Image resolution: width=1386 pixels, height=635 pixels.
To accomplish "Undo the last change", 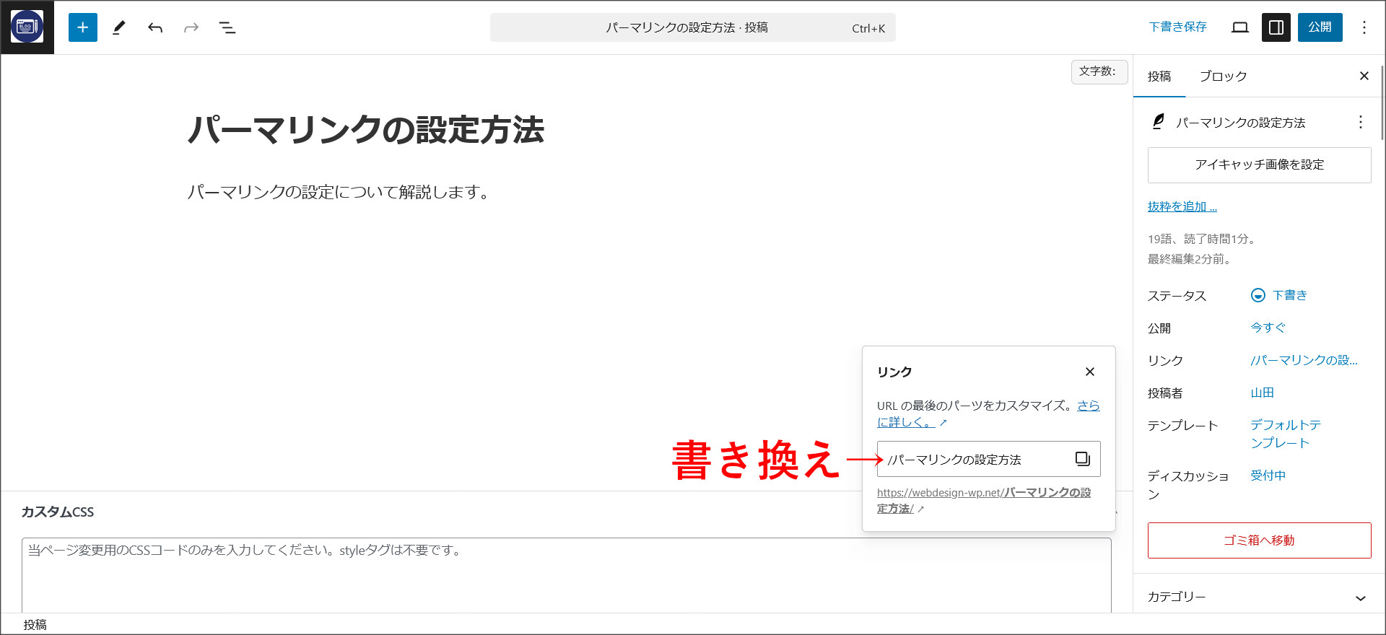I will [155, 27].
